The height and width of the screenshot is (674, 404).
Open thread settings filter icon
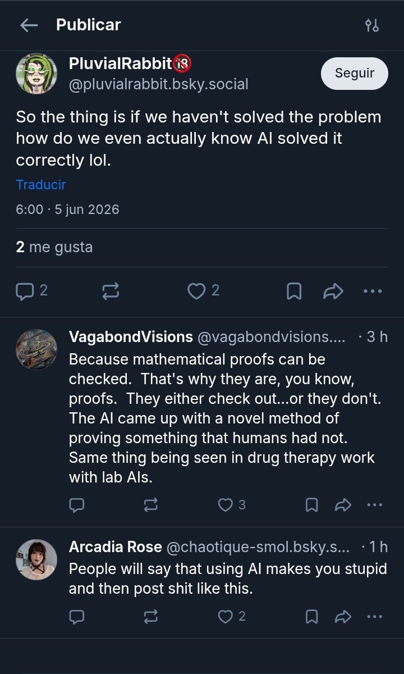point(372,25)
